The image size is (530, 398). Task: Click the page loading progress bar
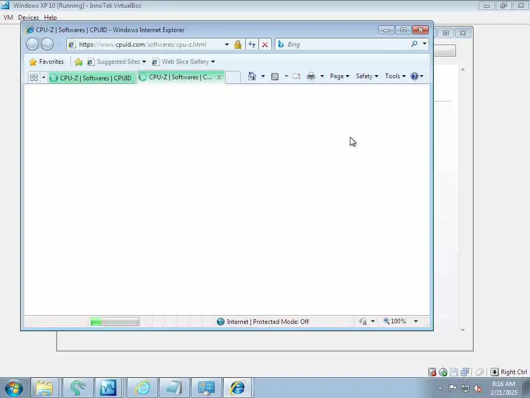[x=114, y=321]
